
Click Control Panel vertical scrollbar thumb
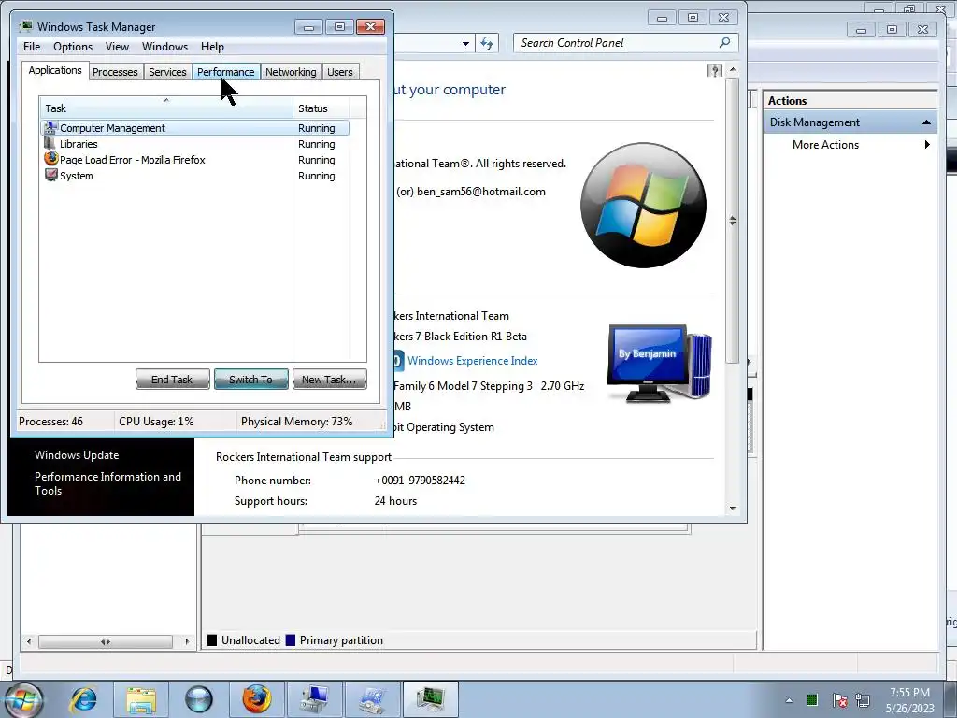point(733,220)
